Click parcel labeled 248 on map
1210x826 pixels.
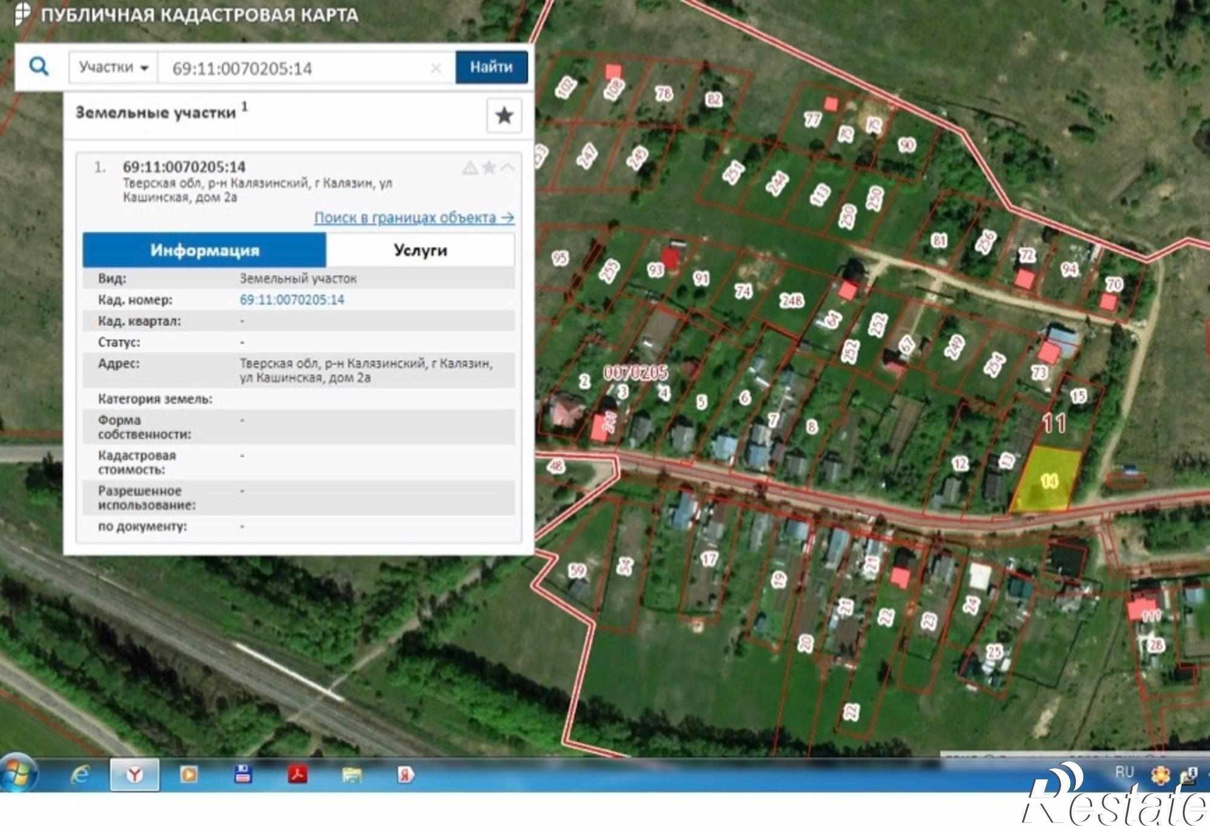[x=791, y=300]
